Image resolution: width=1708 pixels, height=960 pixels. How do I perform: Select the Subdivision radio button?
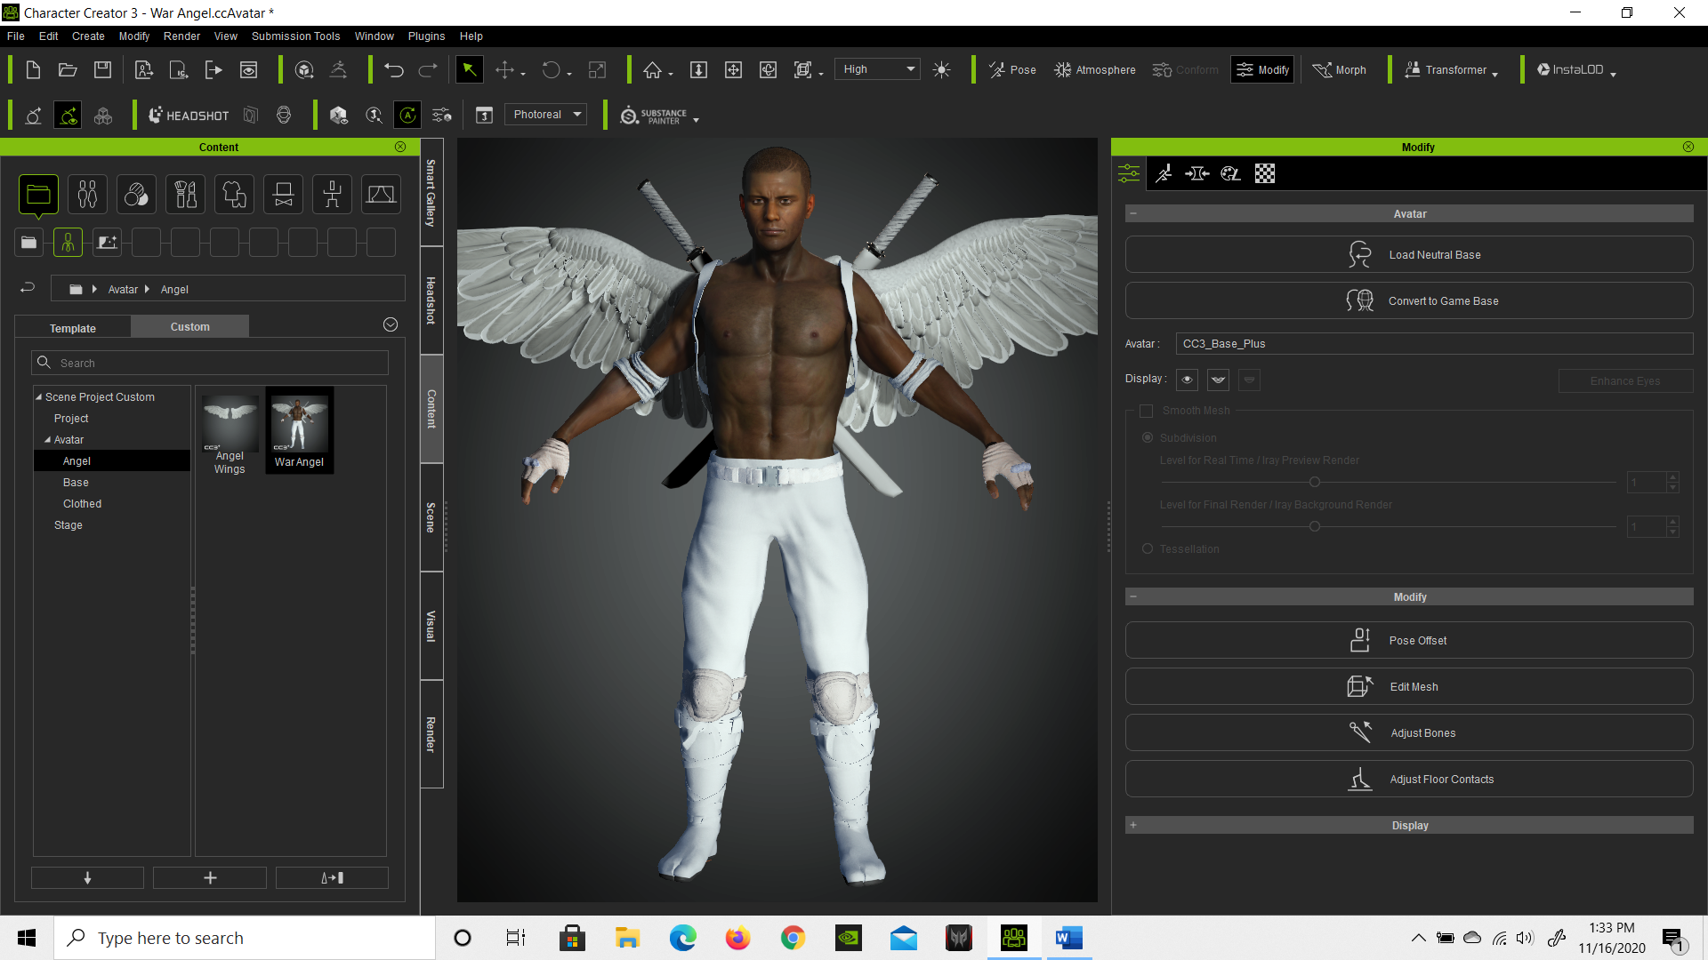[x=1148, y=438]
